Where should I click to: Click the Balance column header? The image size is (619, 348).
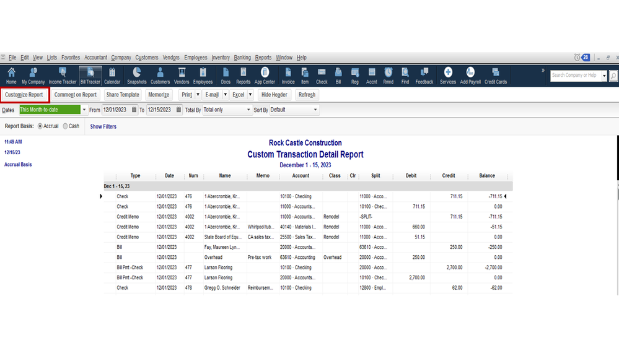487,176
